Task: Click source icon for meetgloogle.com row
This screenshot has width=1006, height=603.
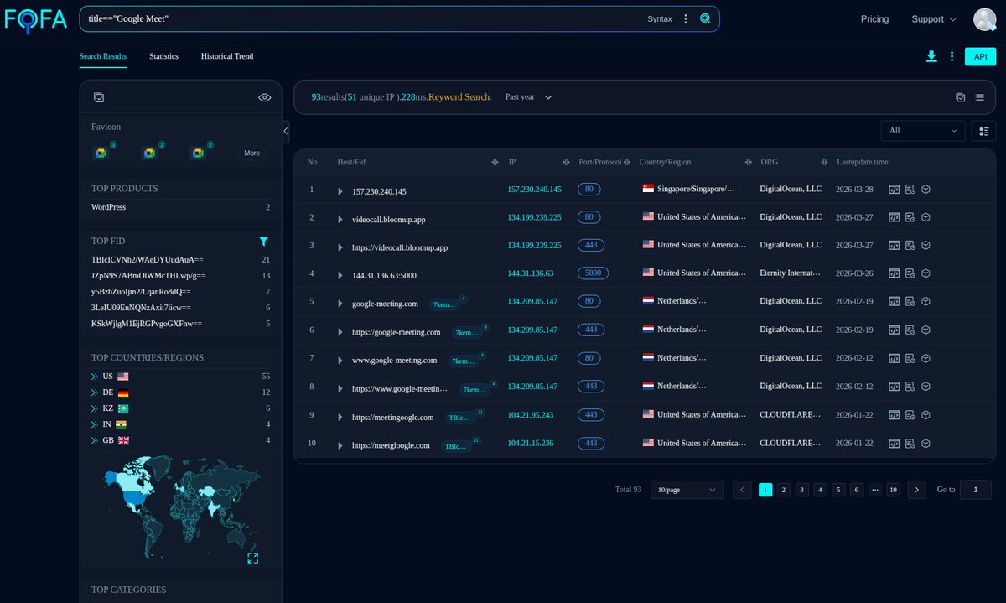Action: tap(895, 443)
